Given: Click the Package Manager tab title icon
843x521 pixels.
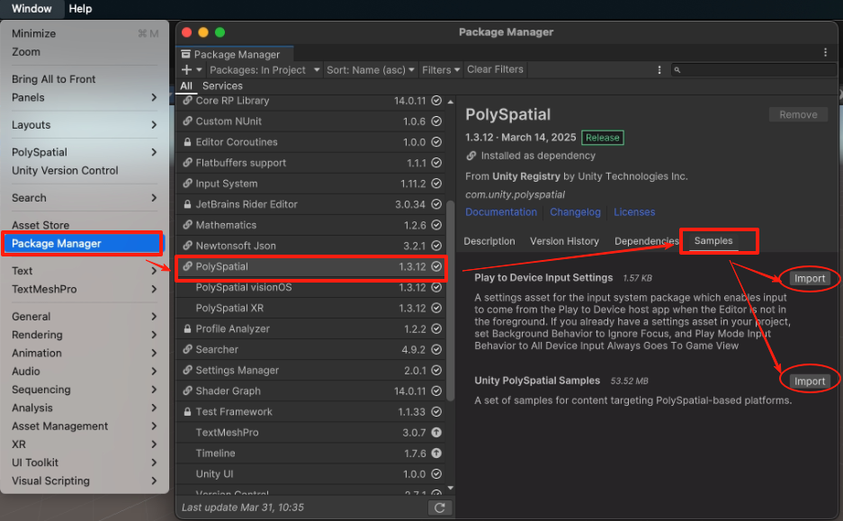Looking at the screenshot, I should coord(186,54).
